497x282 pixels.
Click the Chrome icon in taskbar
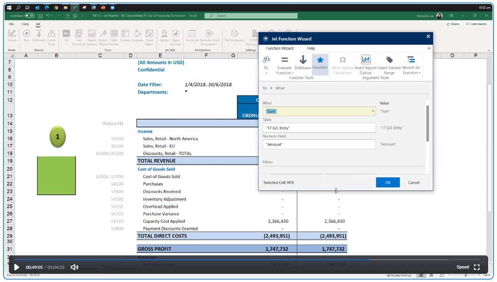(x=56, y=7)
